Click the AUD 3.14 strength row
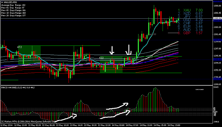The width and height of the screenshot is (222, 127). click(x=190, y=30)
